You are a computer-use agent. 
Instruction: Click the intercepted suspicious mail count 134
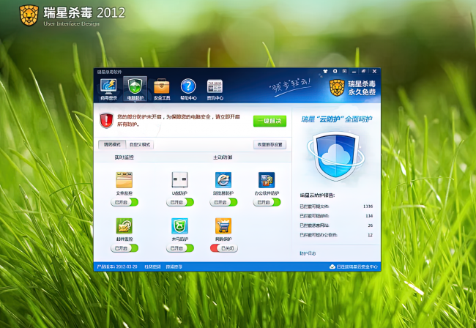pos(369,216)
